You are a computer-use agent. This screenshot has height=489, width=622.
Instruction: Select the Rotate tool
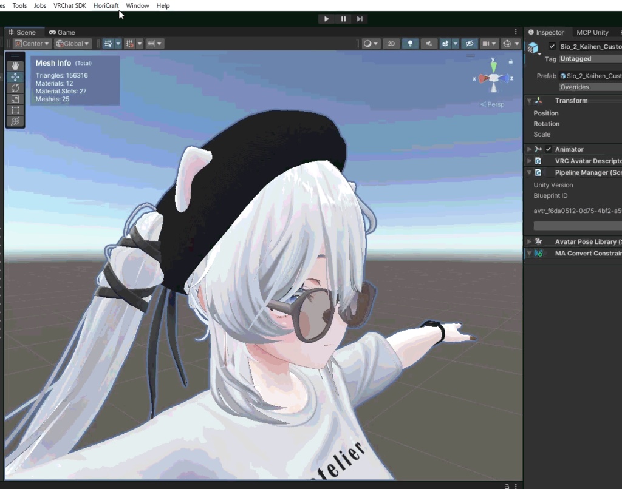pos(15,88)
